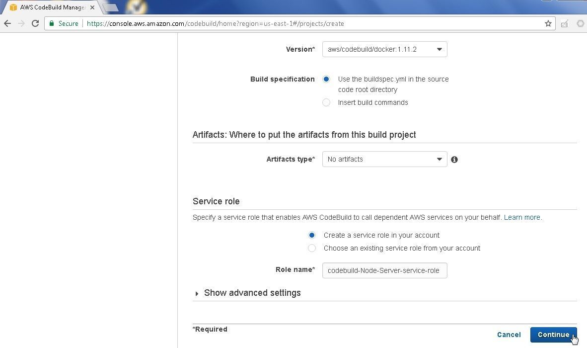The width and height of the screenshot is (587, 348).
Task: Click the *Required note text
Action: pyautogui.click(x=210, y=329)
